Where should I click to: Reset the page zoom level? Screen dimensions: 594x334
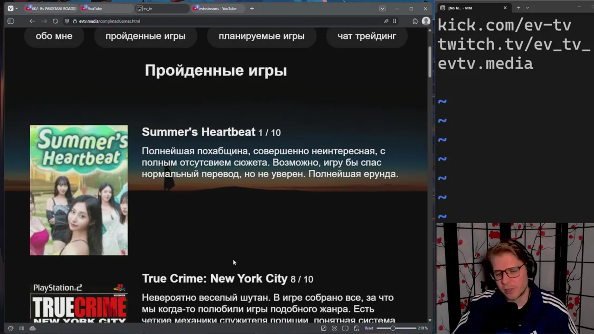(x=368, y=328)
